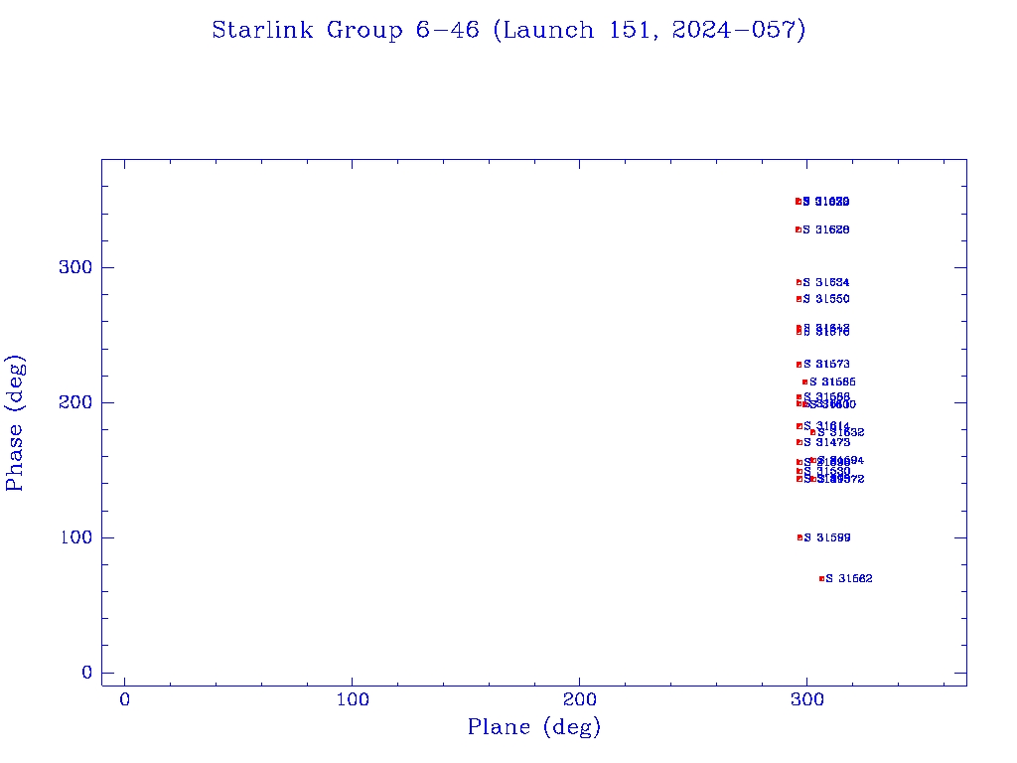Click the satellite label S 31599

[x=827, y=537]
